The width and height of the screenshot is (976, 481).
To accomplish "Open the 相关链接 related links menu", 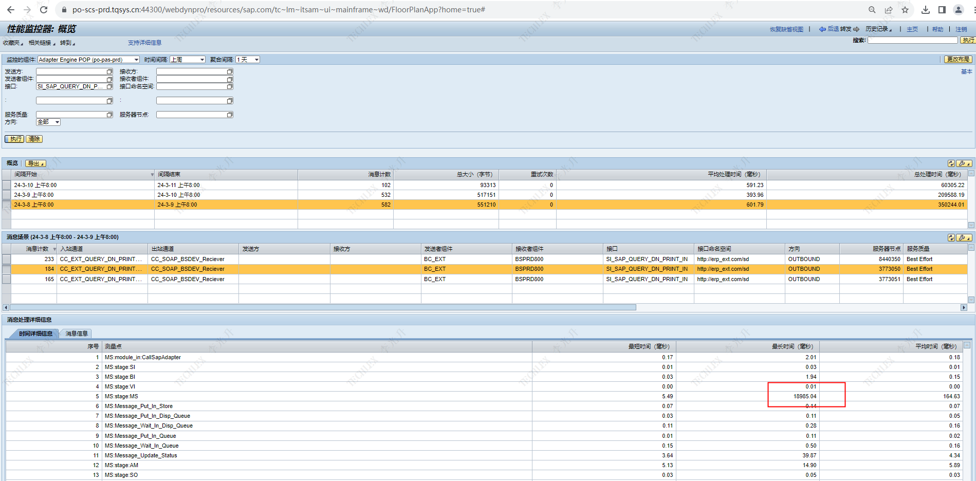I will coord(42,43).
